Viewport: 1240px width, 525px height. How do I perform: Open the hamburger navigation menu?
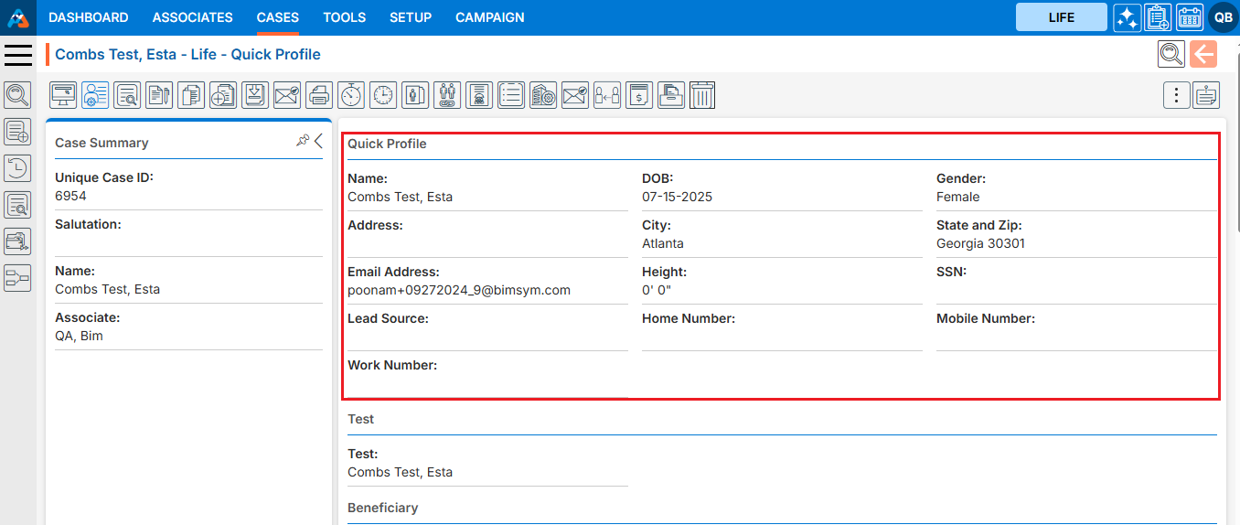click(18, 55)
